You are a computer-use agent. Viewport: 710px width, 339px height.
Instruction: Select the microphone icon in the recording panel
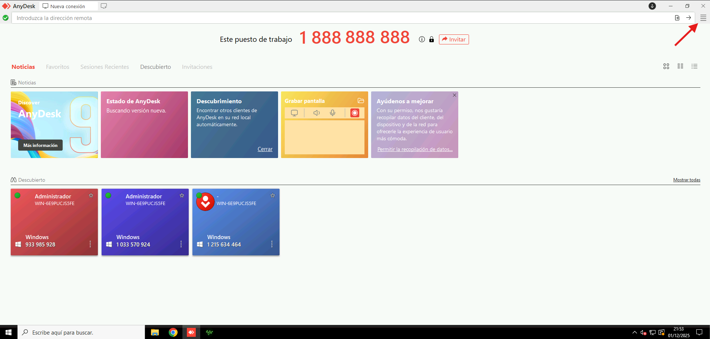(x=332, y=113)
